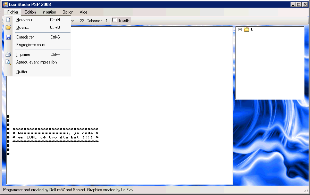310x195 pixels.
Task: Choose Nouveau from Fichier menu
Action: [37, 20]
